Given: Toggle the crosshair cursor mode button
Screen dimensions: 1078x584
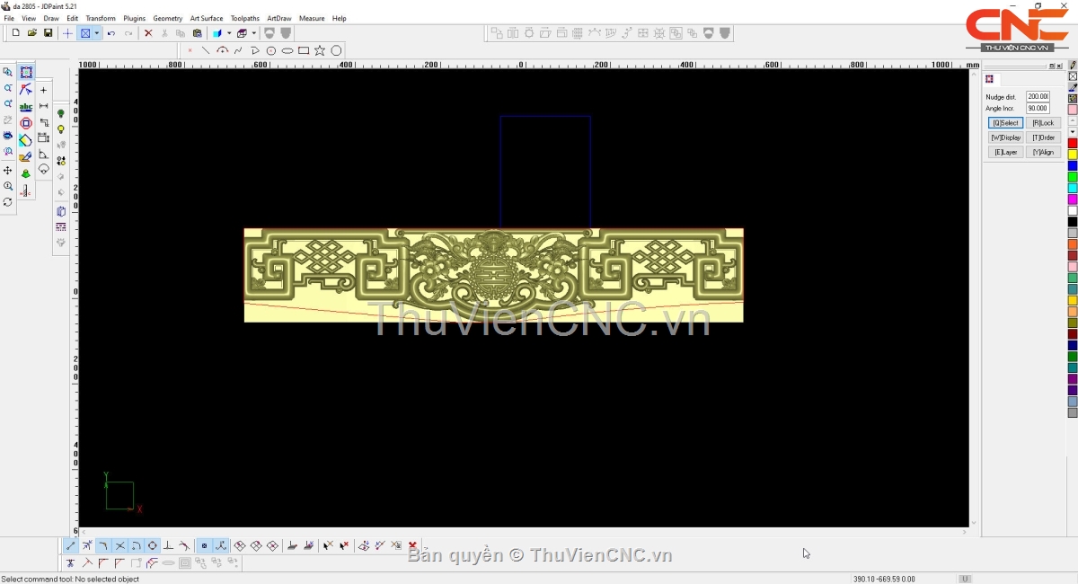Looking at the screenshot, I should [67, 33].
